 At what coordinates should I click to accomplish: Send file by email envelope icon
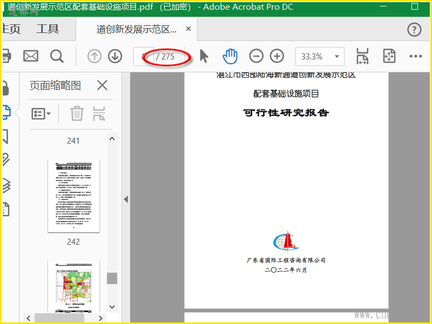pos(31,56)
